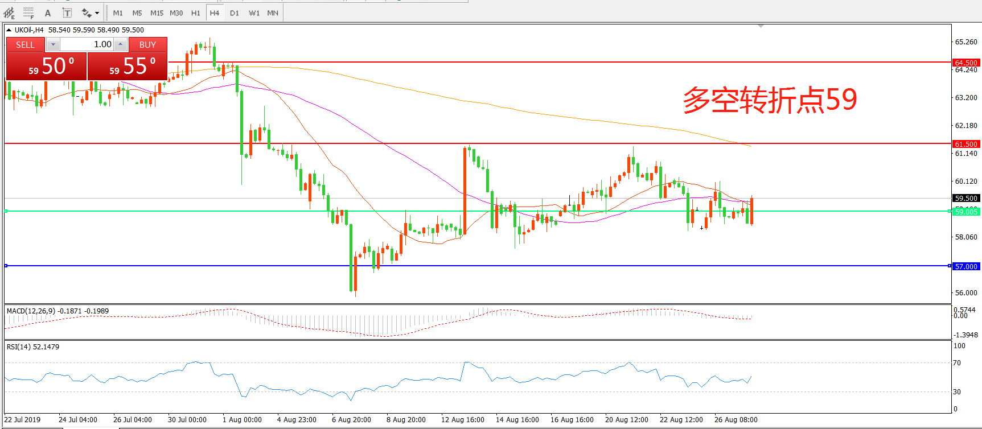Switch chart to M15 timeframe
Screen dimensions: 982x429
[x=157, y=13]
